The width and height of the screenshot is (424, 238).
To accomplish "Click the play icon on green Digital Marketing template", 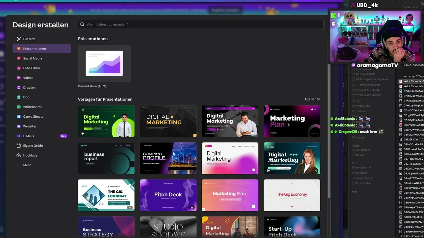I will pyautogui.click(x=83, y=134).
